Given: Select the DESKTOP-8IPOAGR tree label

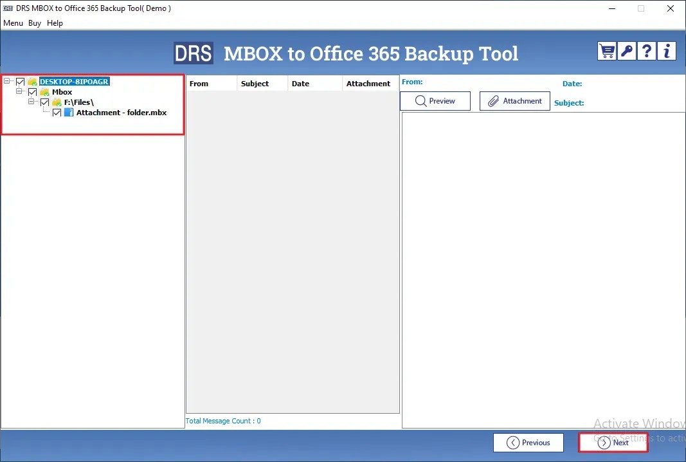Looking at the screenshot, I should 75,82.
